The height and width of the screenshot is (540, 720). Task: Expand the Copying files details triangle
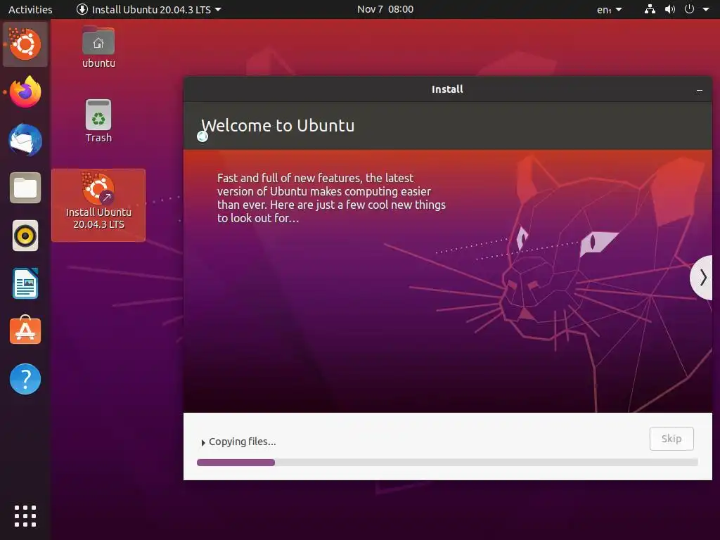tap(203, 443)
